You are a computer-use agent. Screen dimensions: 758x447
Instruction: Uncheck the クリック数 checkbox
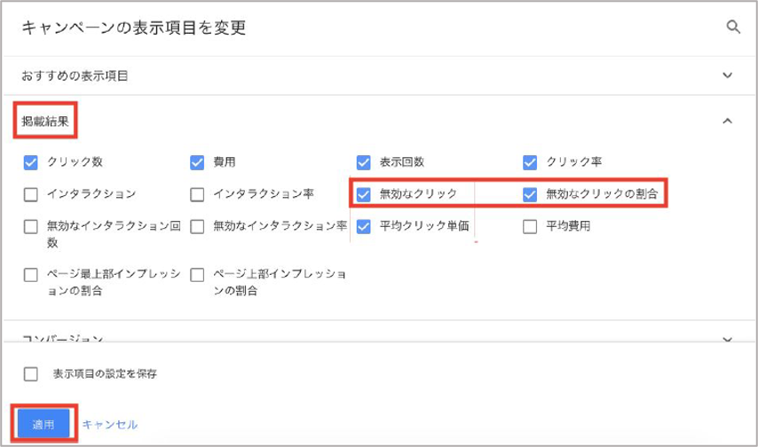point(31,162)
